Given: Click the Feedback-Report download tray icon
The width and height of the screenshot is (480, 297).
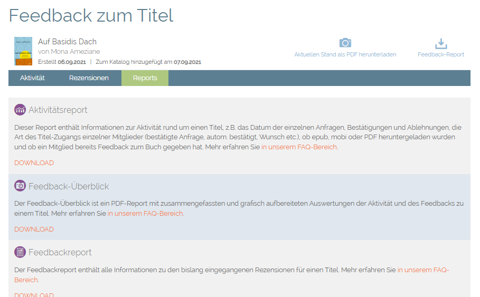Looking at the screenshot, I should (440, 43).
